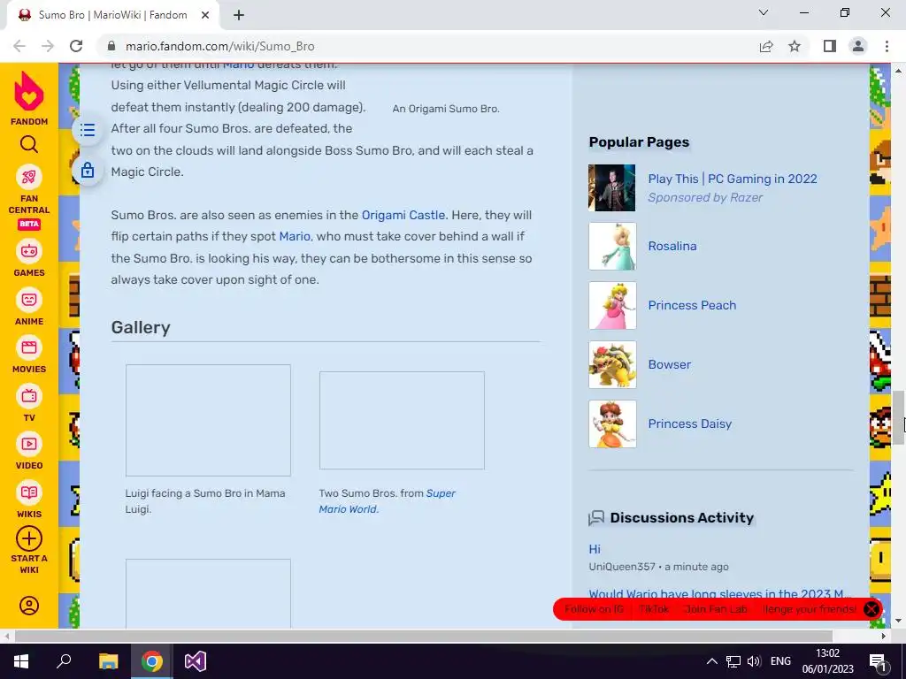Click PC Gaming sponsored thumbnail

click(x=612, y=187)
